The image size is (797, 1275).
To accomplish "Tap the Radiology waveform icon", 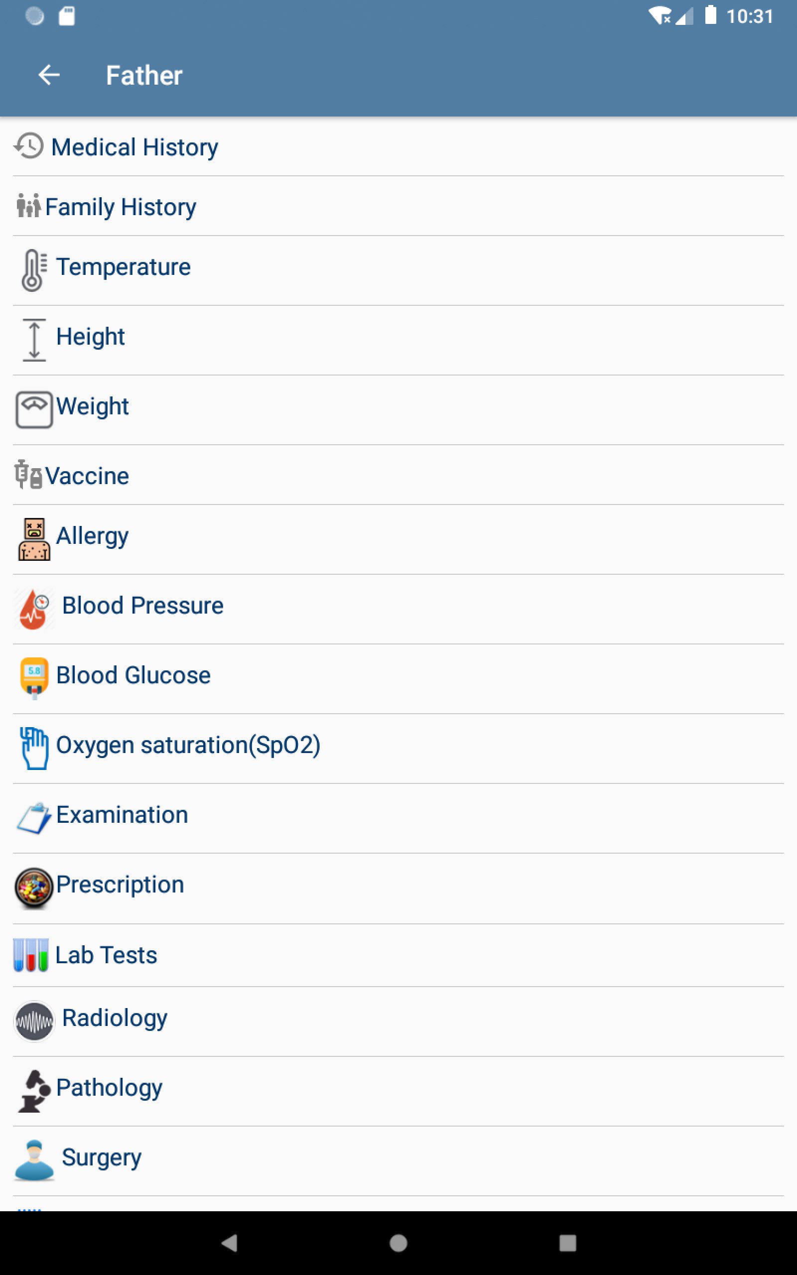I will tap(34, 1021).
